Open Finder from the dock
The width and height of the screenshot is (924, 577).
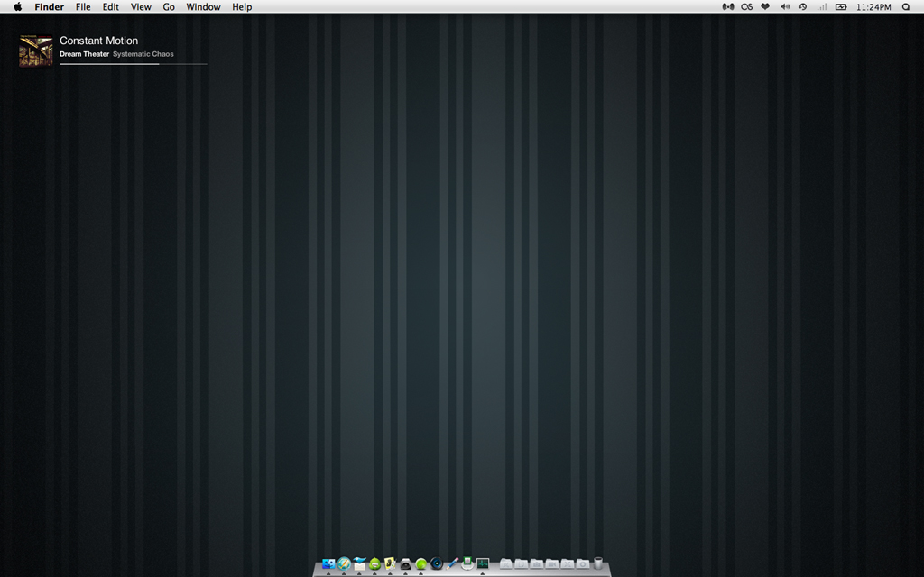pyautogui.click(x=328, y=563)
